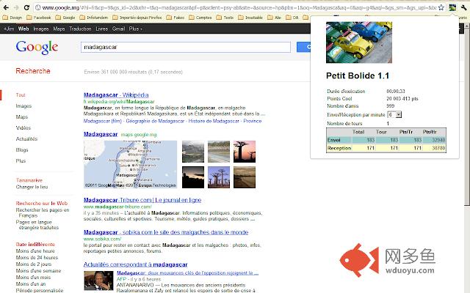This screenshot has height=293, width=470.
Task: Open the sobika.com result link
Action: (x=166, y=232)
